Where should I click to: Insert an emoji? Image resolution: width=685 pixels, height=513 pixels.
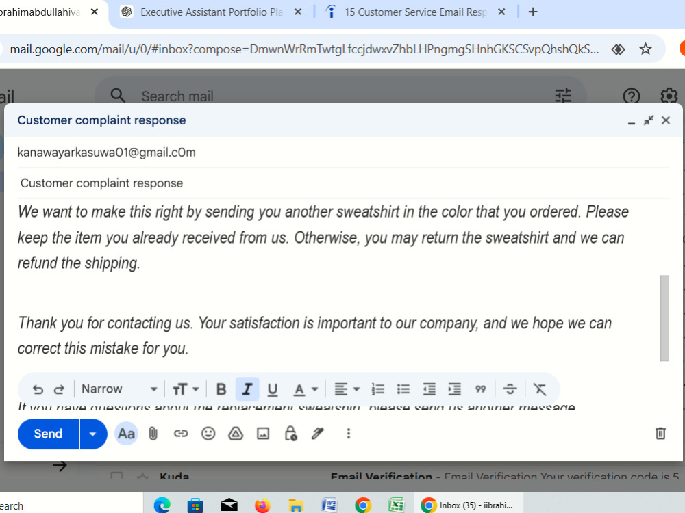pyautogui.click(x=208, y=434)
